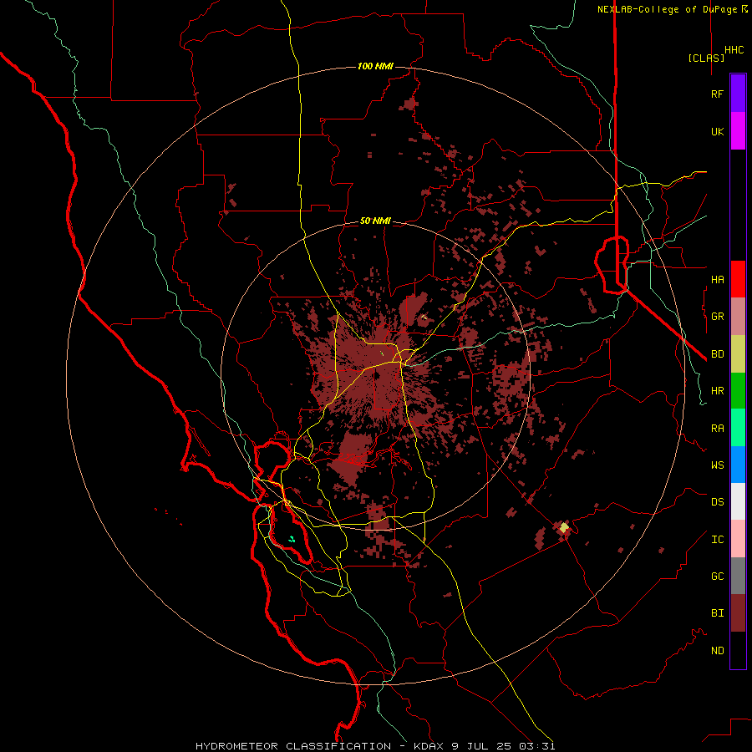Click the BI legend label
This screenshot has height=752, width=752.
[x=717, y=613]
